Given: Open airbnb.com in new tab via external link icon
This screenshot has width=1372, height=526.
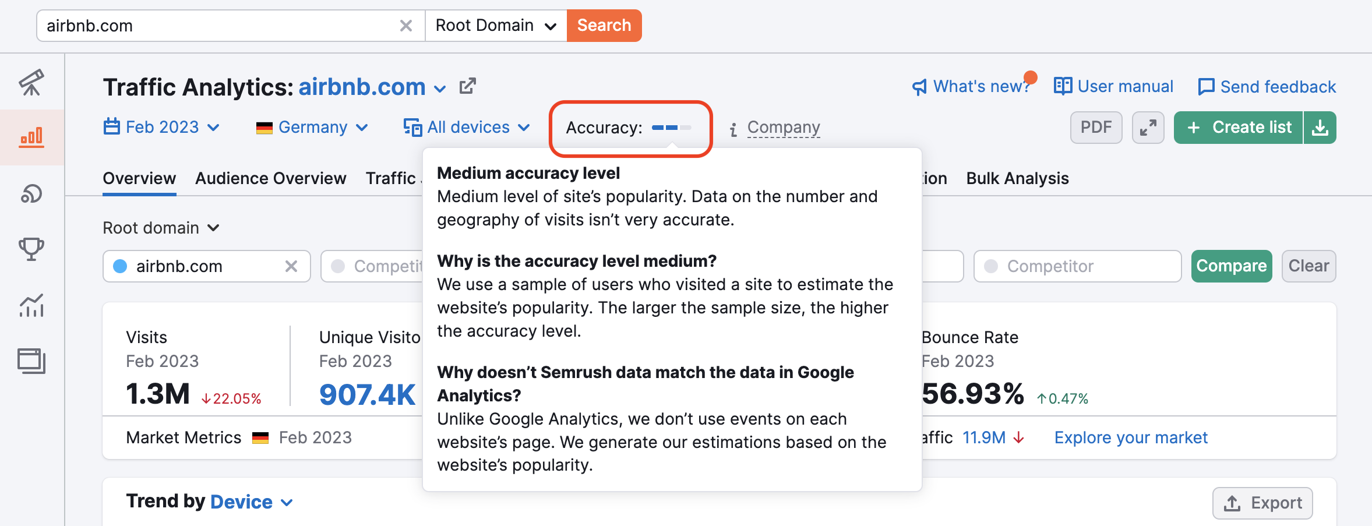Looking at the screenshot, I should (x=467, y=86).
